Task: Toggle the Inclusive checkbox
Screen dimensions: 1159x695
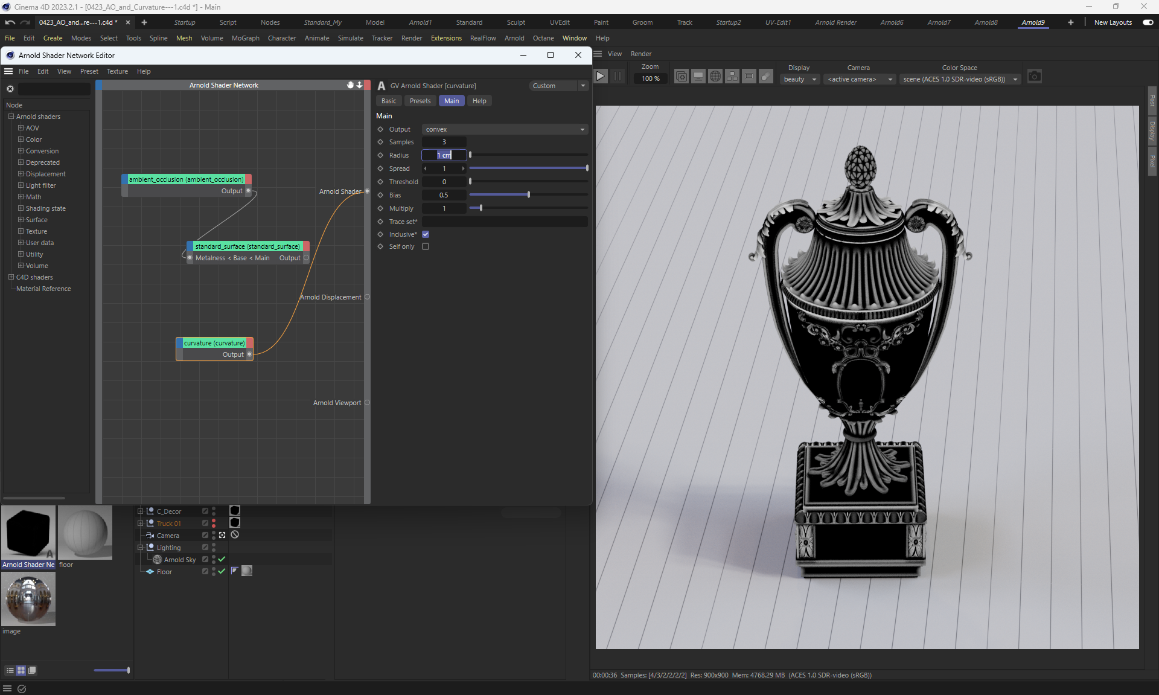Action: point(426,234)
